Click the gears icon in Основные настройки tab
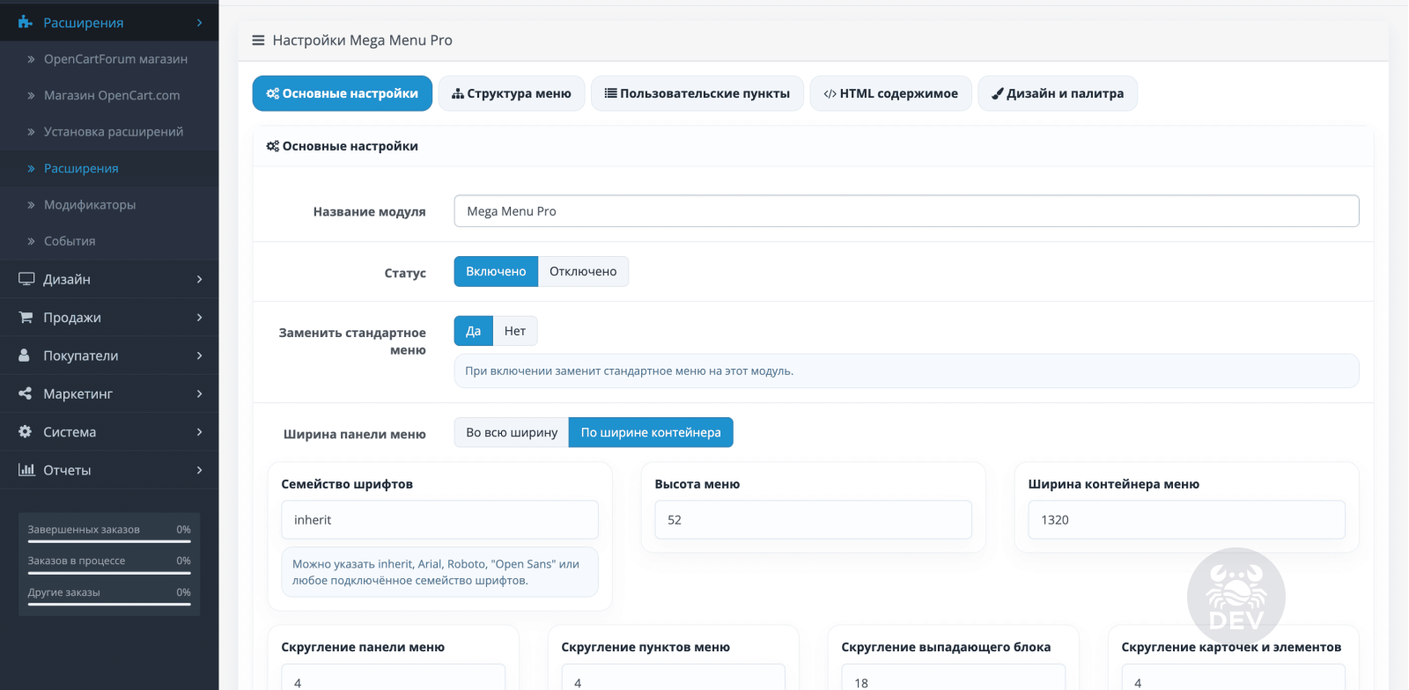 (273, 93)
